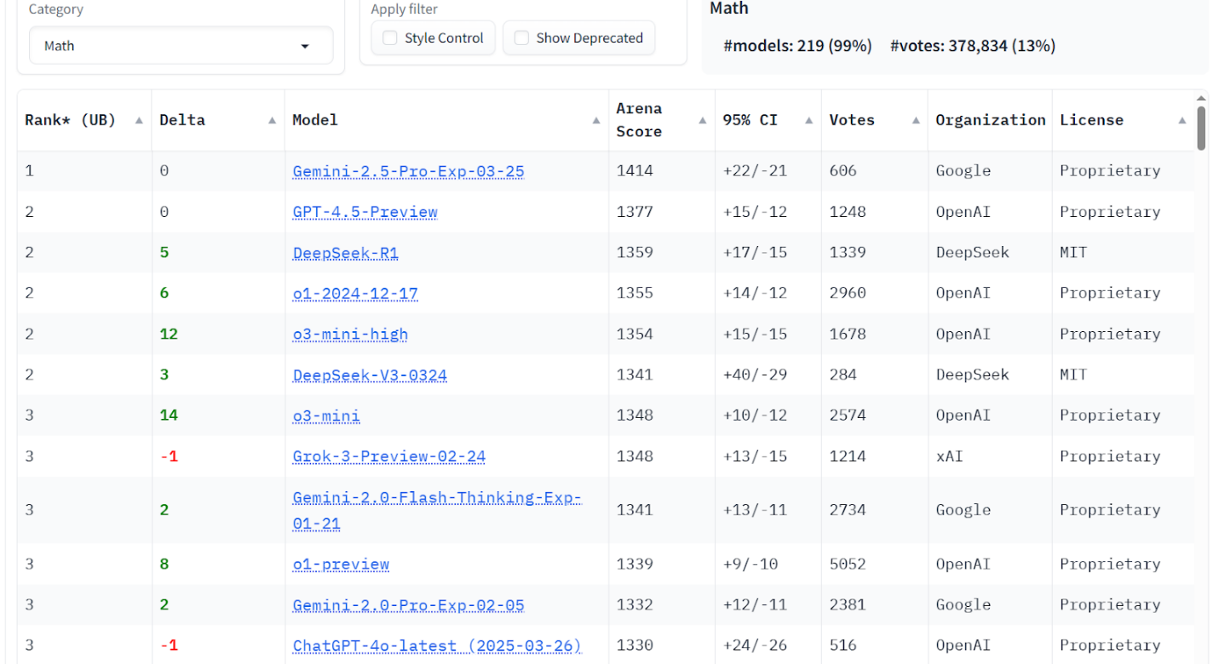The height and width of the screenshot is (664, 1219).
Task: Click the Votes cell 284
Action: [x=843, y=375]
